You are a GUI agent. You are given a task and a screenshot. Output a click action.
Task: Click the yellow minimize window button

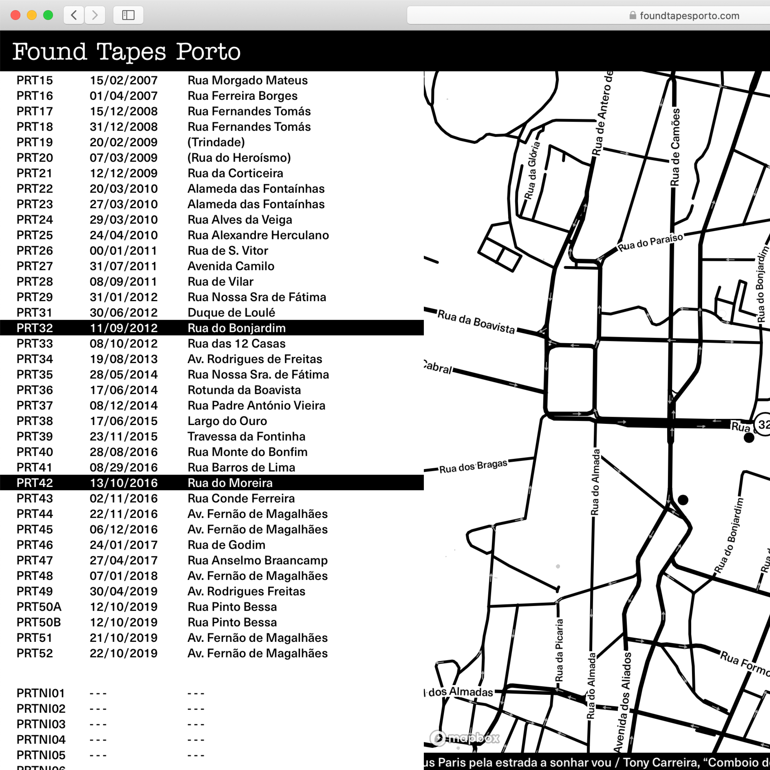tap(32, 15)
